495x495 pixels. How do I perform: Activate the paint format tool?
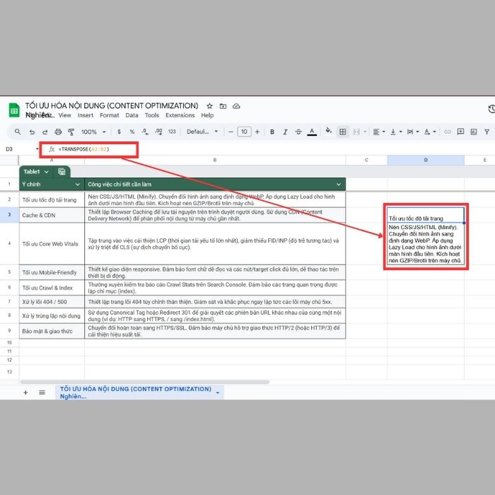pyautogui.click(x=71, y=132)
